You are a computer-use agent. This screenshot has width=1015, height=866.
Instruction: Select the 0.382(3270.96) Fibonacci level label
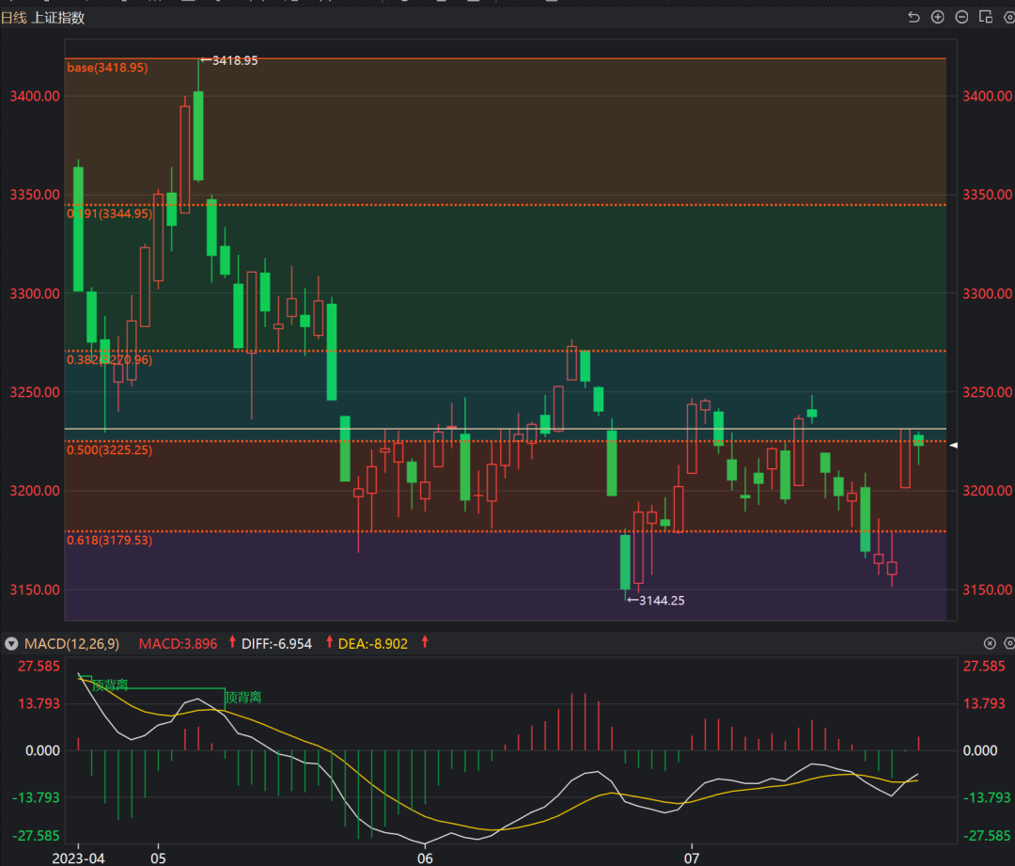109,360
